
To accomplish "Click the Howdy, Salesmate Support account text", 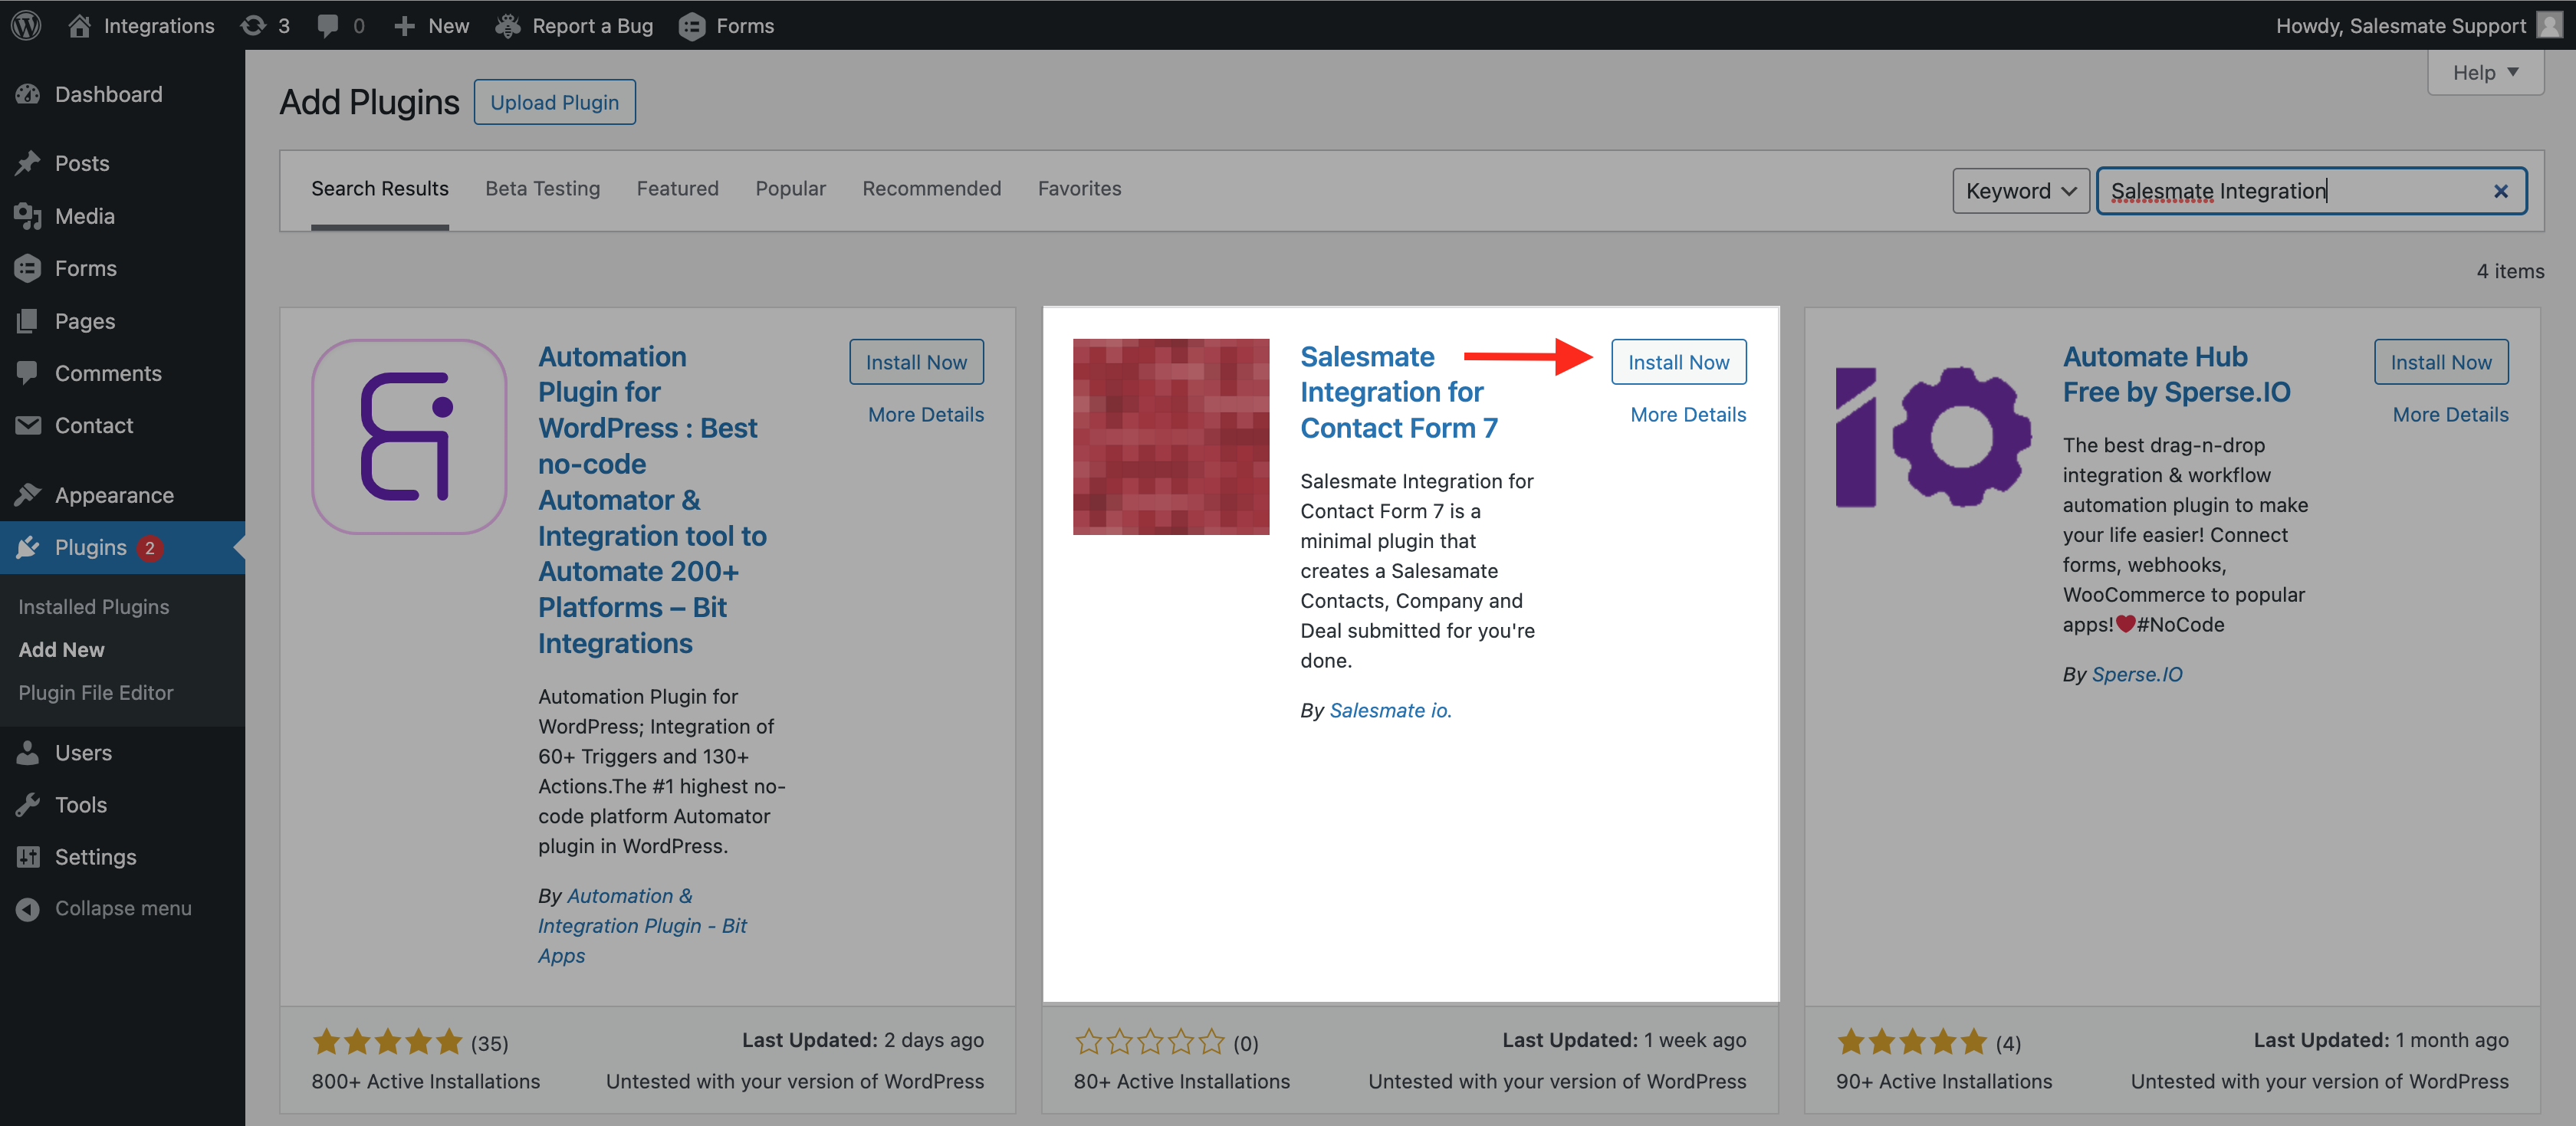I will pyautogui.click(x=2400, y=25).
